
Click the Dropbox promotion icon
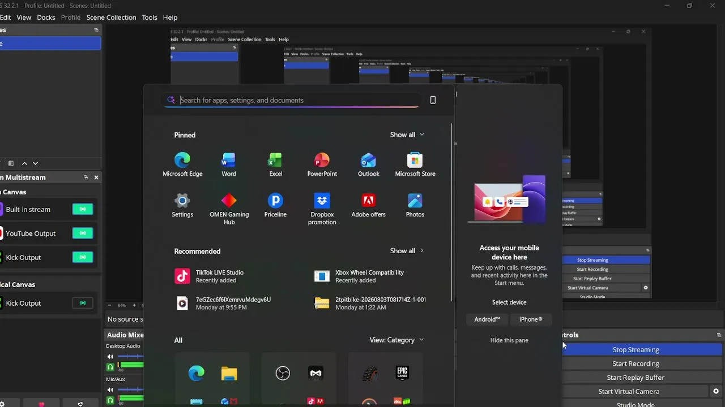coord(322,209)
